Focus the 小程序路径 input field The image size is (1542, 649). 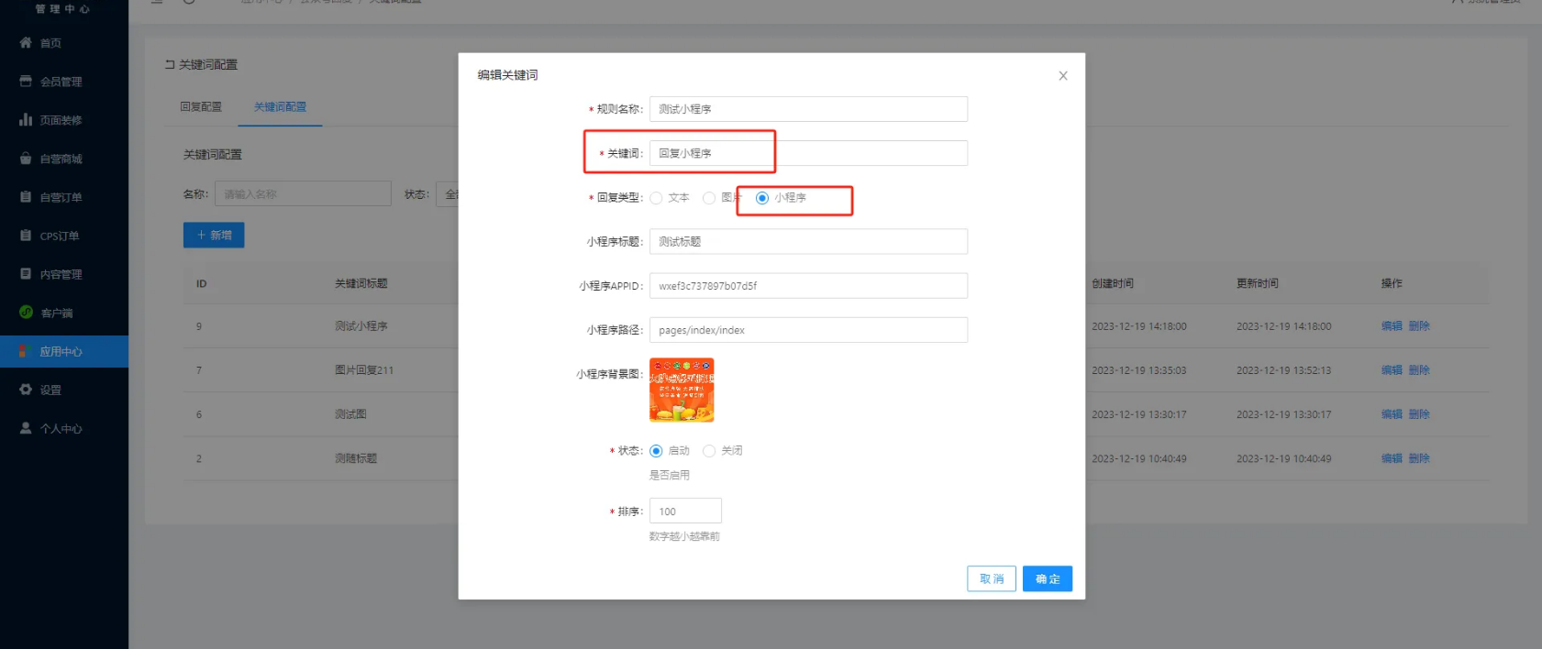(x=808, y=330)
